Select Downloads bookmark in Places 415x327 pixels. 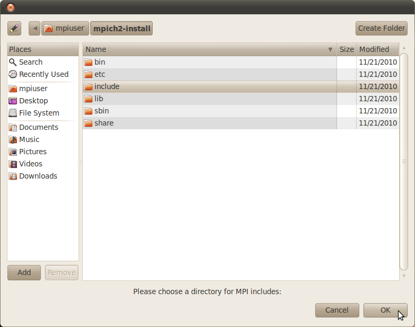pyautogui.click(x=43, y=176)
